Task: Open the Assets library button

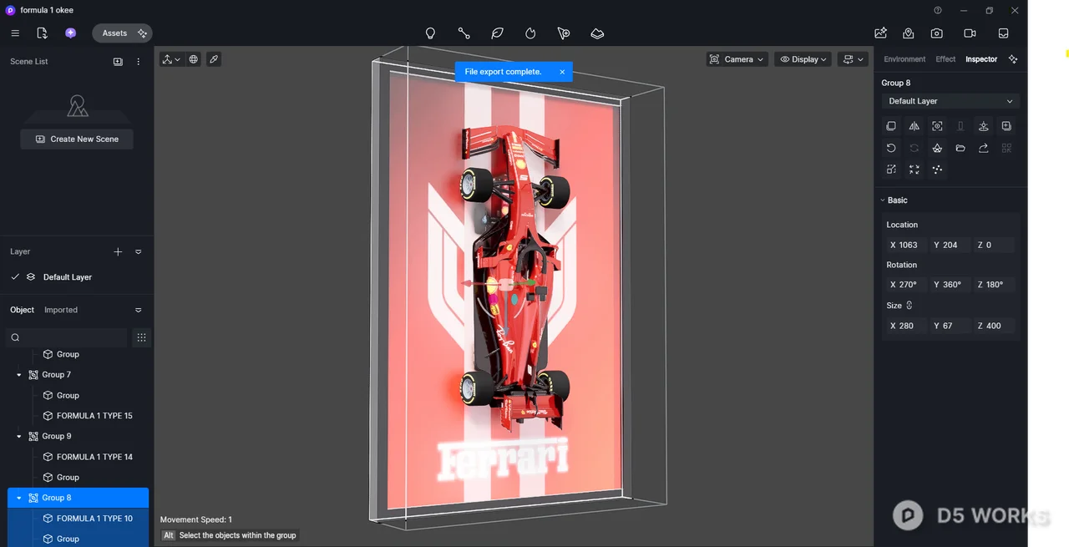Action: tap(122, 33)
